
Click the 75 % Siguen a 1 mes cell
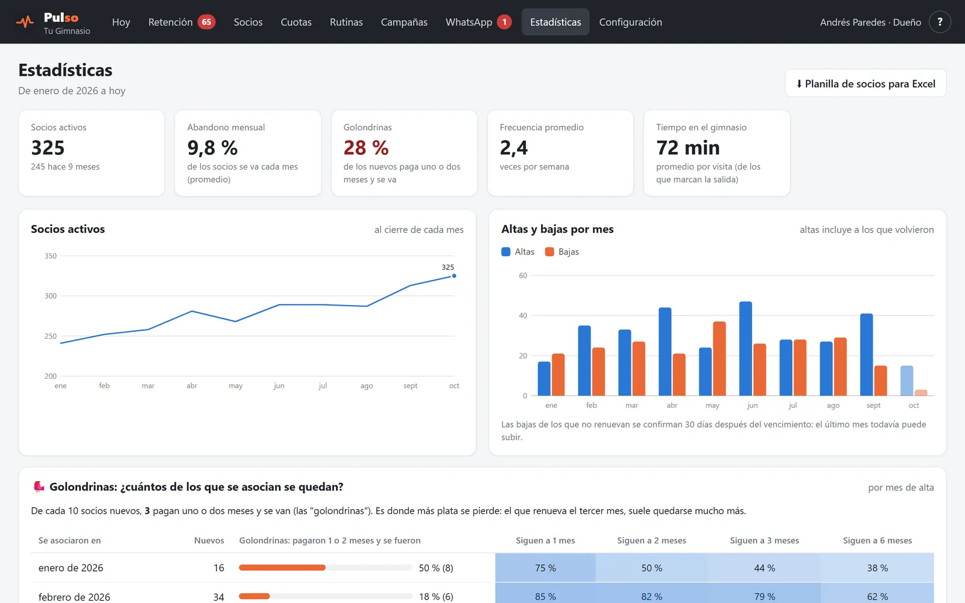(x=545, y=568)
